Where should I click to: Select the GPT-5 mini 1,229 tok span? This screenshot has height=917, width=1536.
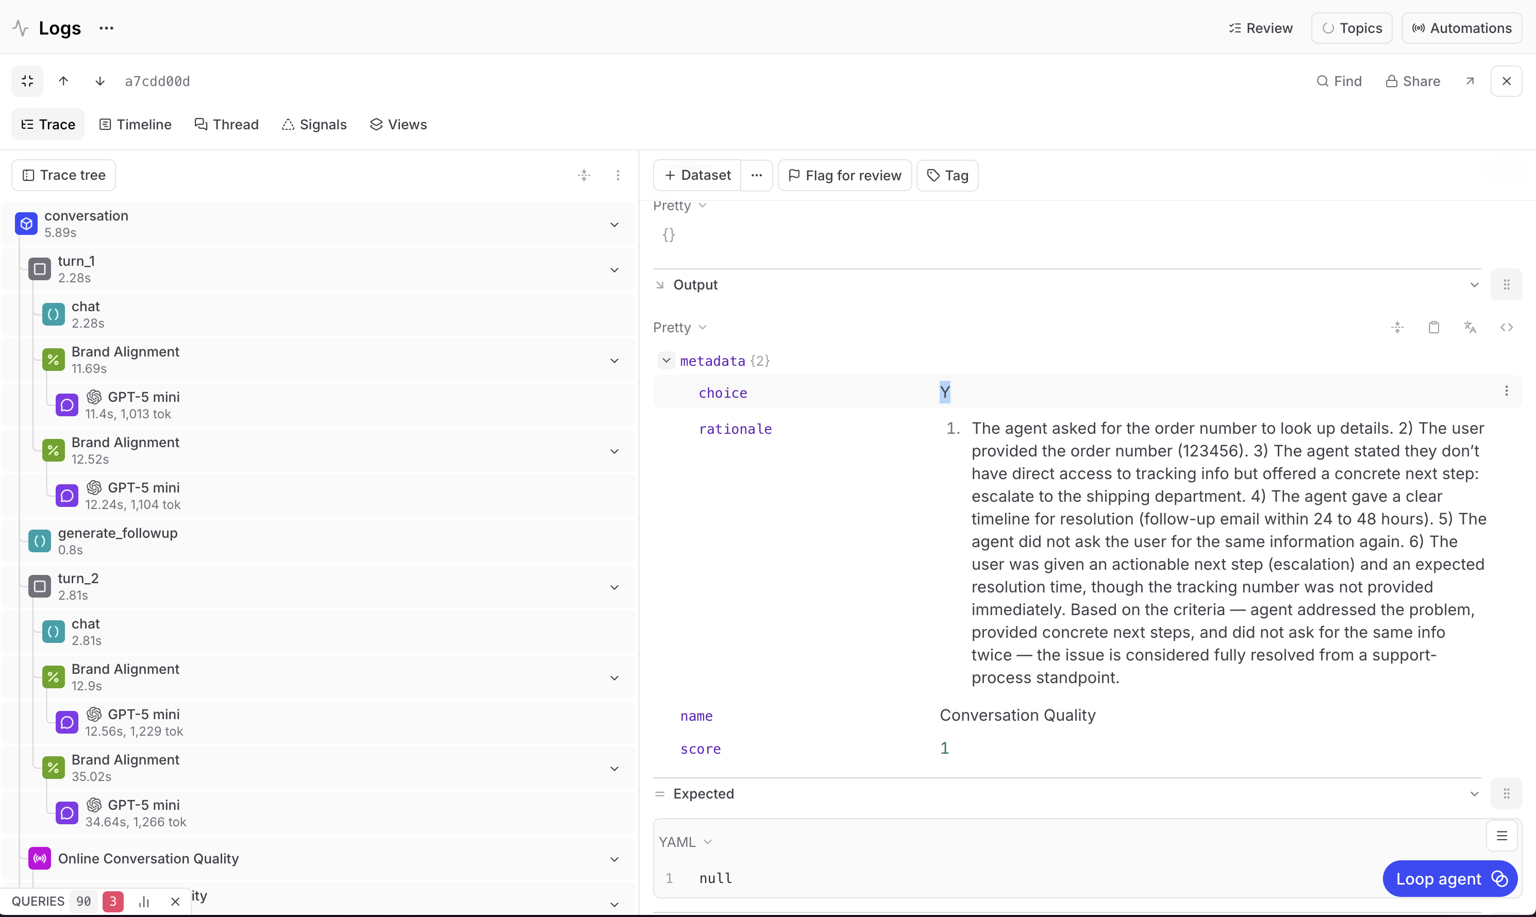(x=319, y=722)
